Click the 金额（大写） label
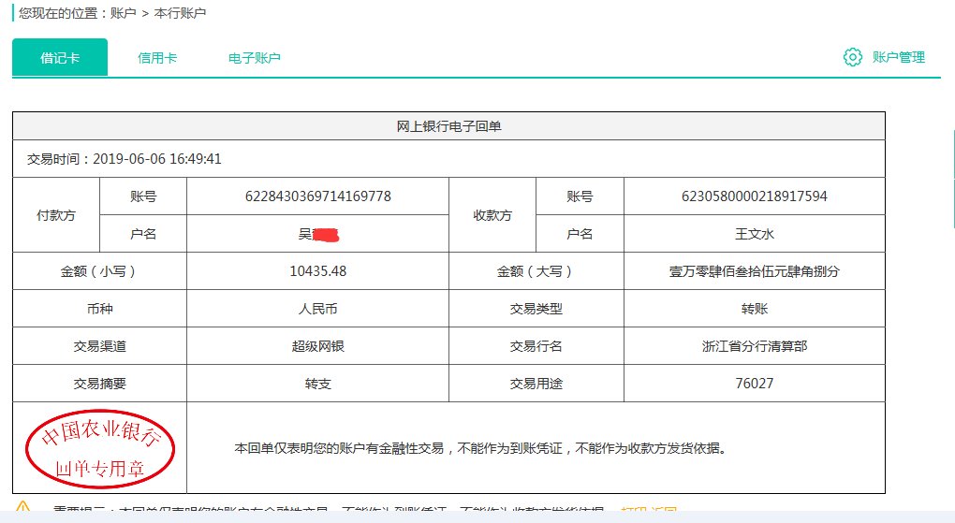Image resolution: width=955 pixels, height=523 pixels. click(x=536, y=271)
